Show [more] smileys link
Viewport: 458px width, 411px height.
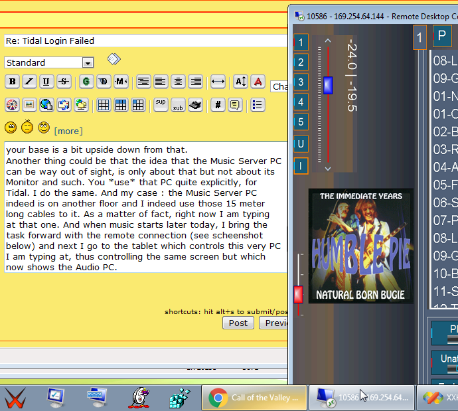pos(68,131)
